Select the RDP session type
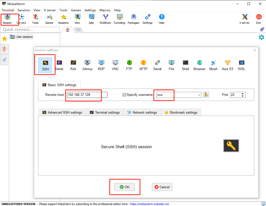The image size is (266, 206). coord(101,65)
